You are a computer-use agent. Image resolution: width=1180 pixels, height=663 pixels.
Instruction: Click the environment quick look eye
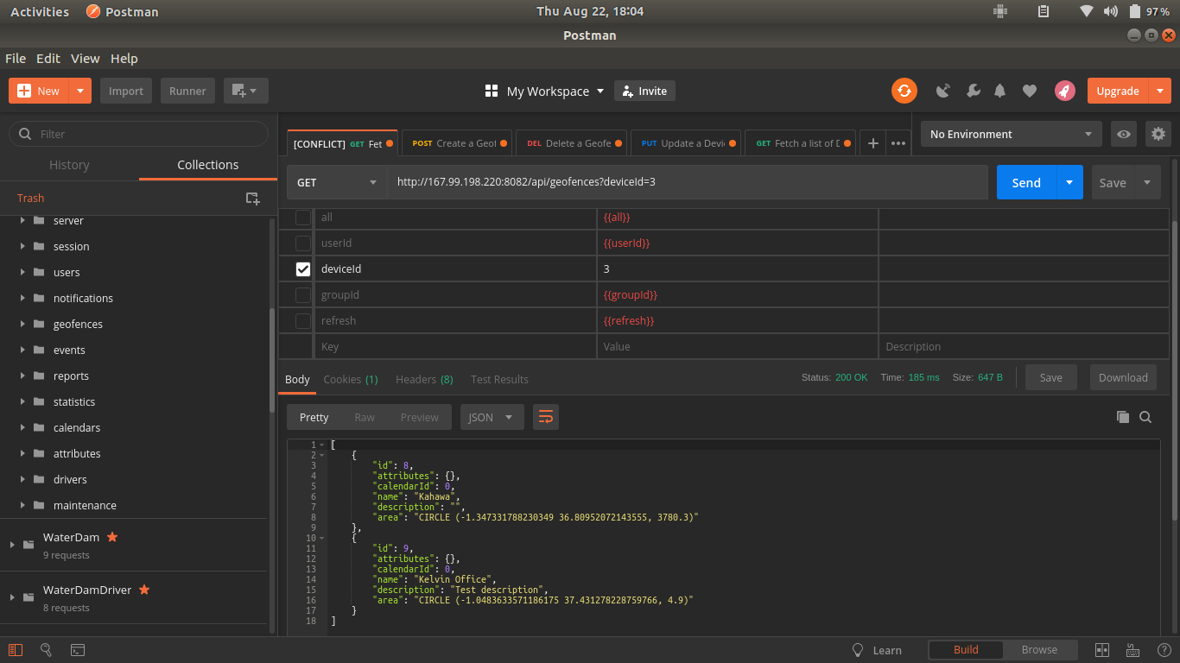pos(1123,134)
